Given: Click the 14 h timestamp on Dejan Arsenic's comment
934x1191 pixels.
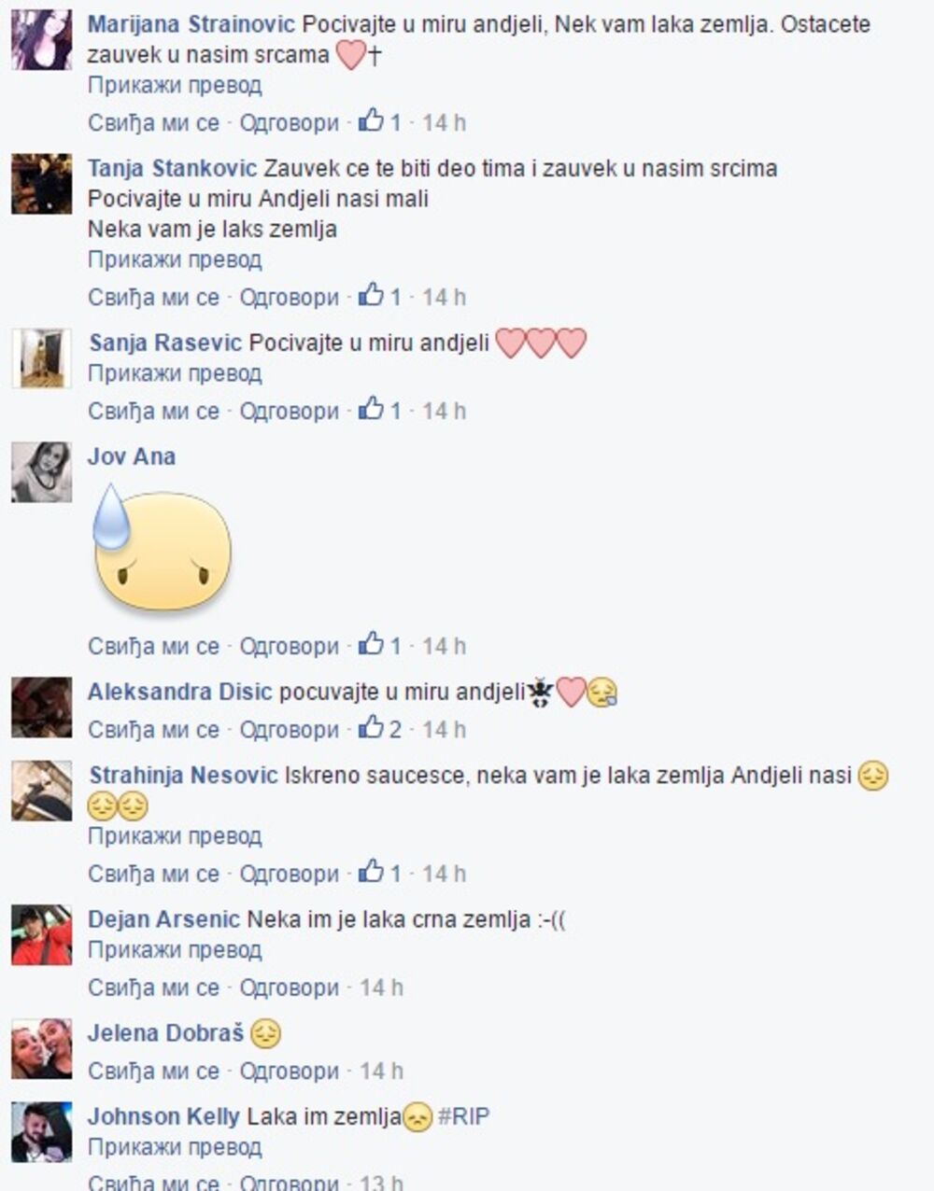Looking at the screenshot, I should tap(382, 988).
